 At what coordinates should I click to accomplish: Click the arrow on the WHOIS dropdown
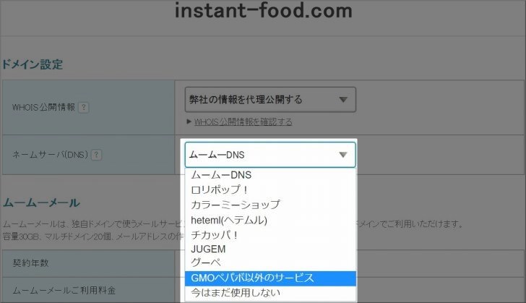[x=342, y=100]
